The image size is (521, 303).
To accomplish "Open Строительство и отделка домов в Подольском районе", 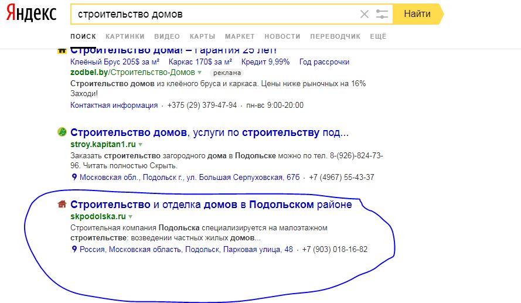I will click(211, 205).
